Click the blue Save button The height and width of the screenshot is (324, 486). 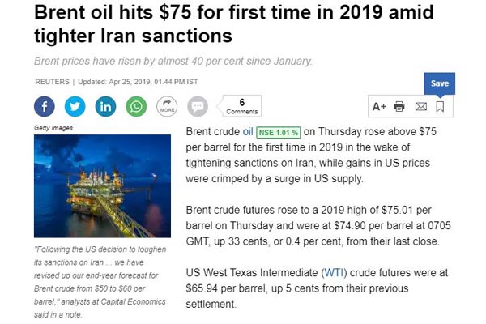440,83
